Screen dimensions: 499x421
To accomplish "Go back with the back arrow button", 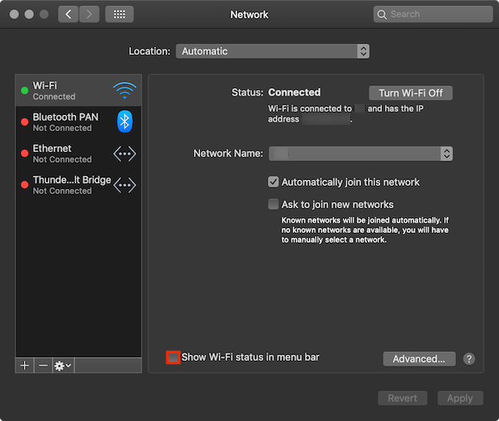I will pos(68,15).
